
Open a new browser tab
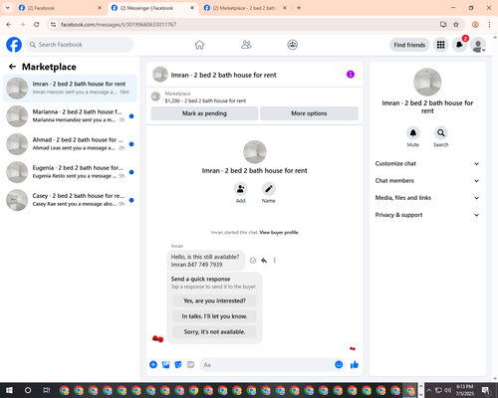pos(299,8)
